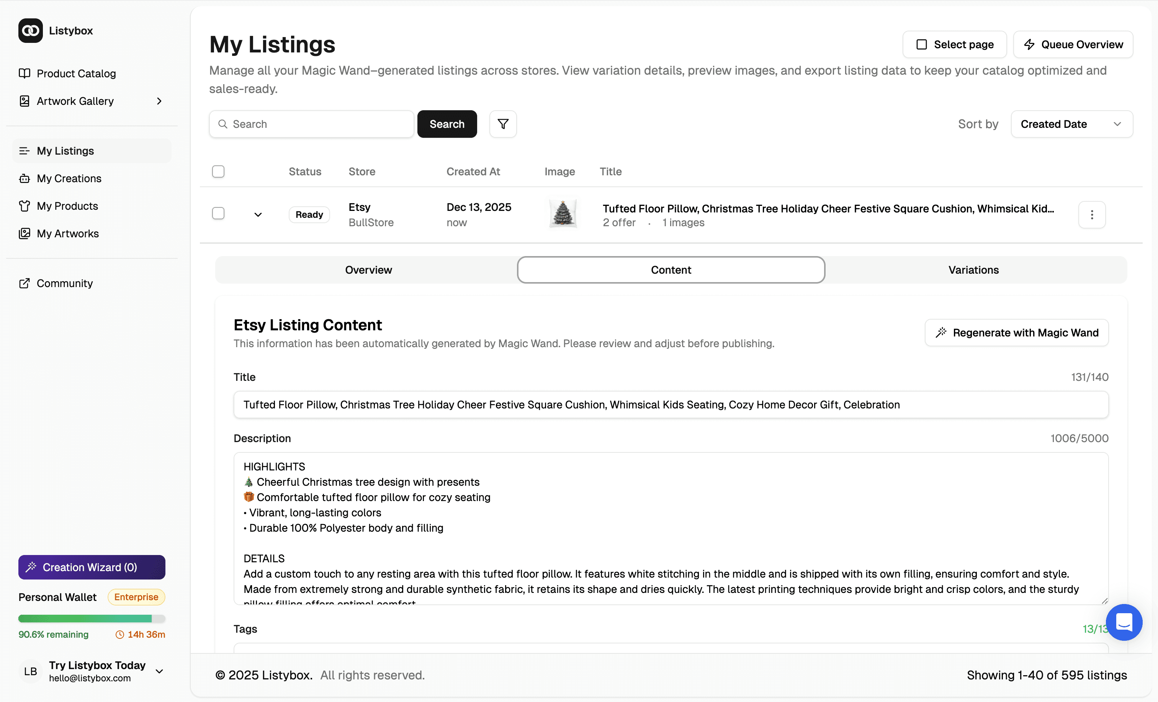This screenshot has height=702, width=1158.
Task: Open the Community link
Action: point(64,283)
